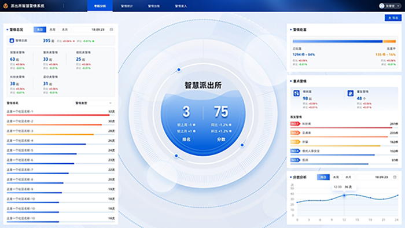Open the calendar icon in 警情总况 date field
The height and width of the screenshot is (228, 405).
pyautogui.click(x=111, y=30)
